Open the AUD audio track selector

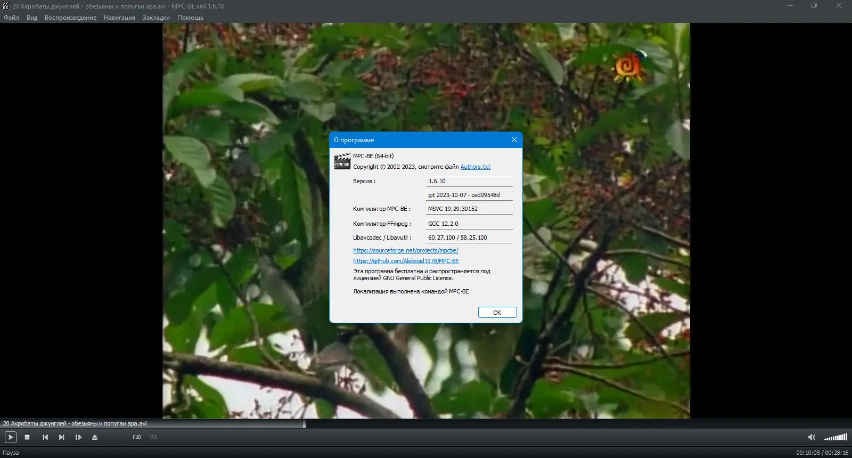(137, 437)
